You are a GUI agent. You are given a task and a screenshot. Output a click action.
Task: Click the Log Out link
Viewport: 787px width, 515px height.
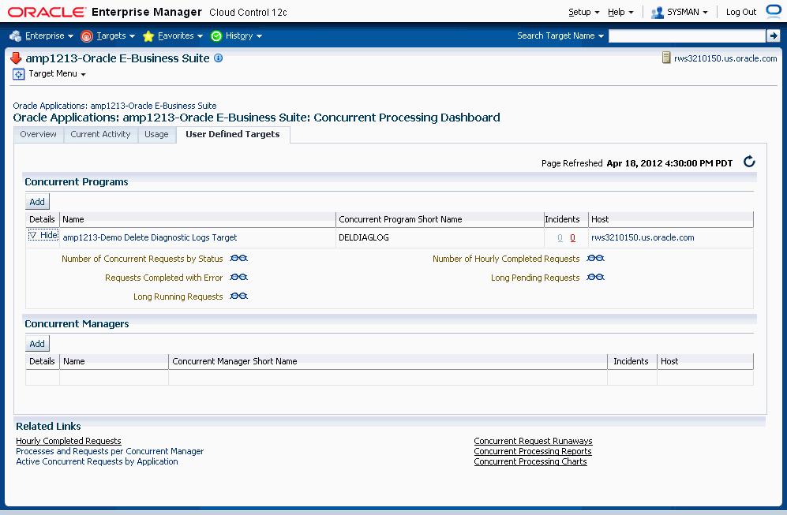741,12
